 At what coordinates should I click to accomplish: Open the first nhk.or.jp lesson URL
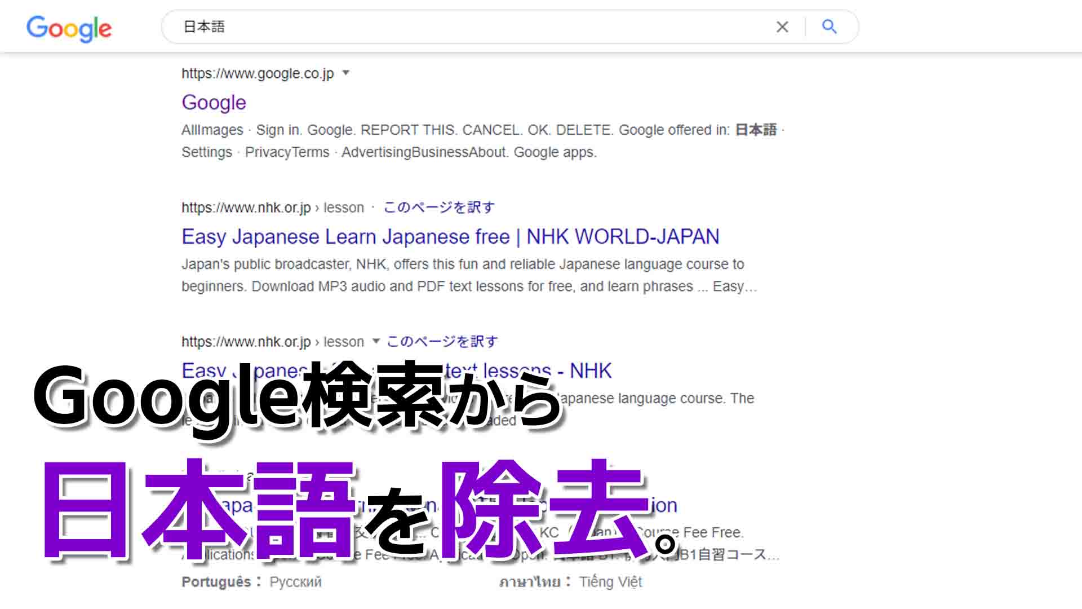pos(273,208)
